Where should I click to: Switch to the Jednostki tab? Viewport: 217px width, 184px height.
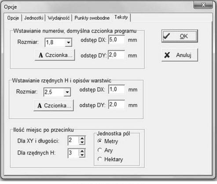pos(33,18)
